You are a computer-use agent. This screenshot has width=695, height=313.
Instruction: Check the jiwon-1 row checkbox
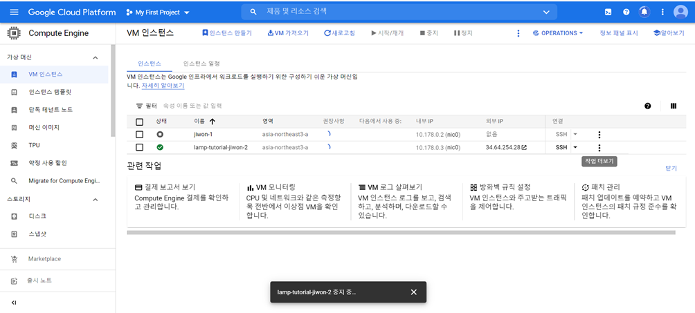(140, 135)
